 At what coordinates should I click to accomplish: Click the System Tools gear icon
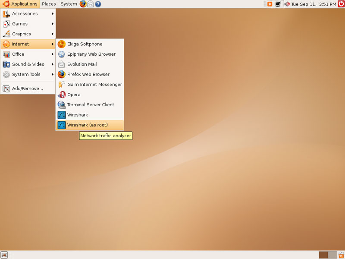(x=6, y=74)
